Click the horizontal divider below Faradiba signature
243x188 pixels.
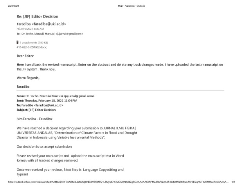[120, 90]
